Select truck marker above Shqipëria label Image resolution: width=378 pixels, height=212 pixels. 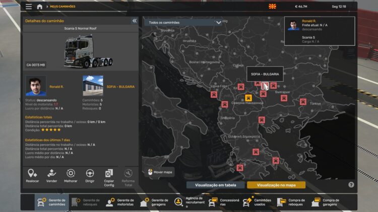pos(225,104)
